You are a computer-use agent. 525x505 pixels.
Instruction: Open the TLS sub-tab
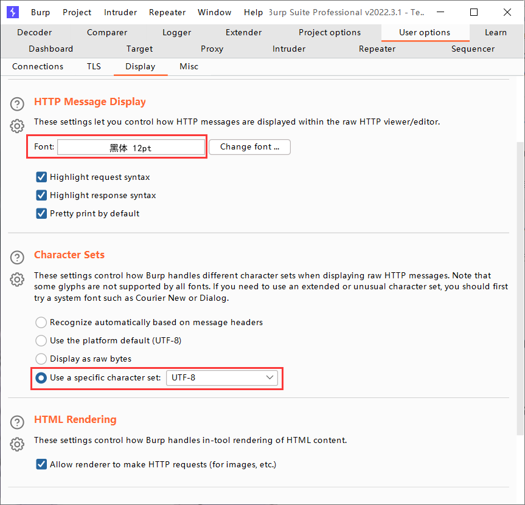coord(94,66)
